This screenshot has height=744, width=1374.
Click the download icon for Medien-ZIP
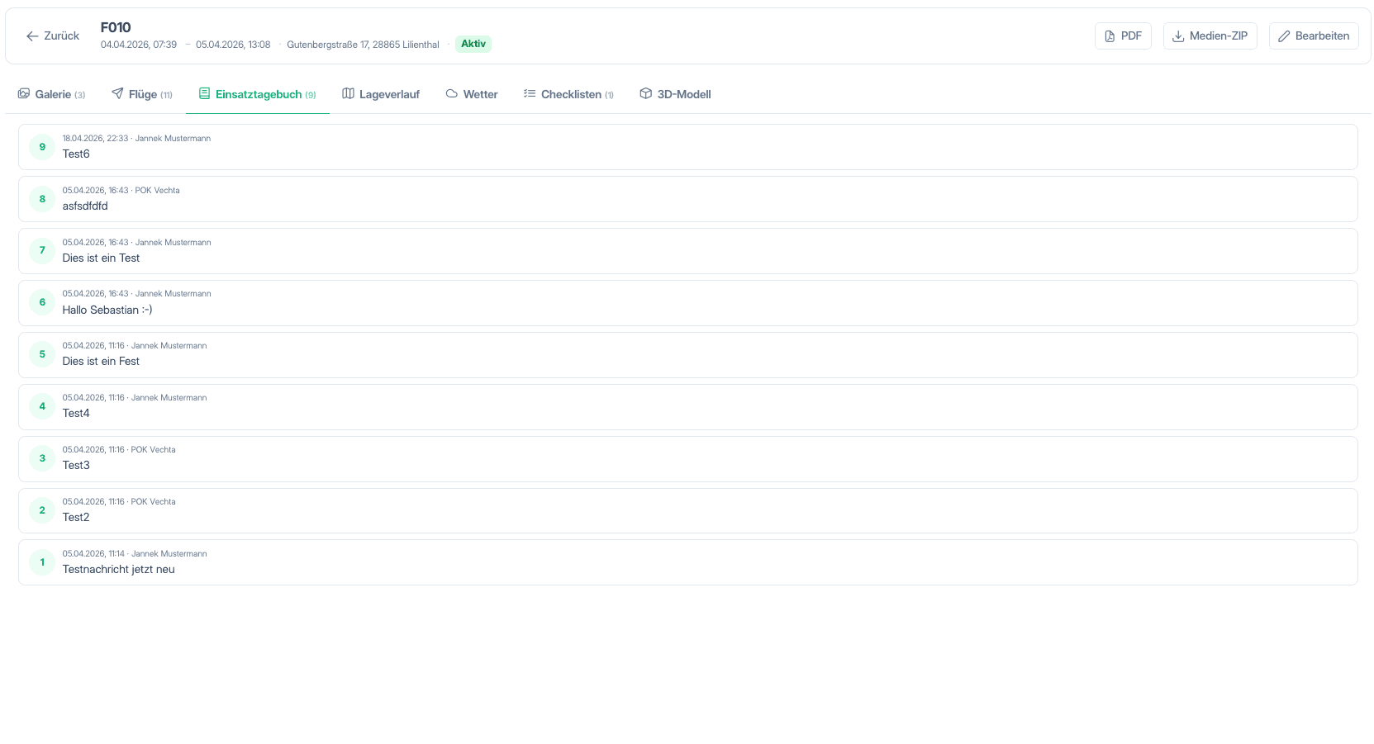tap(1178, 36)
